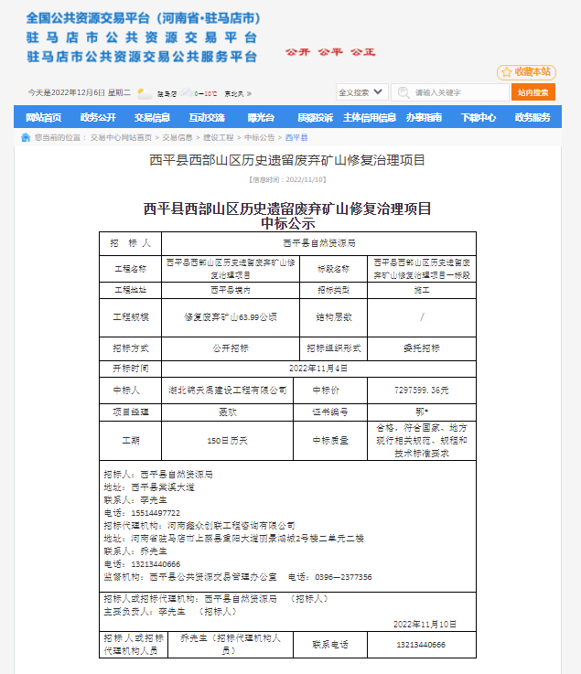Viewport: 581px width, 674px height.
Task: Click the favorite site star icon
Action: coord(505,72)
